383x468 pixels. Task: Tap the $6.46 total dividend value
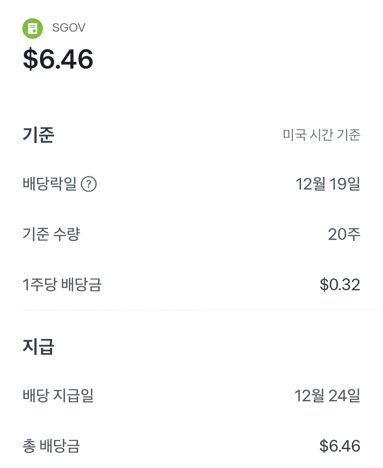(340, 446)
